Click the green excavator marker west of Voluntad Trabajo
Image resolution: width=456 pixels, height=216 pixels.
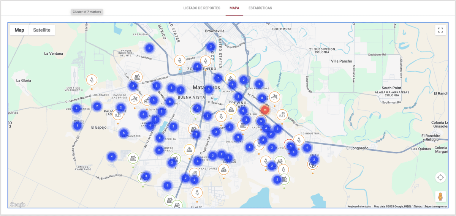133,157
